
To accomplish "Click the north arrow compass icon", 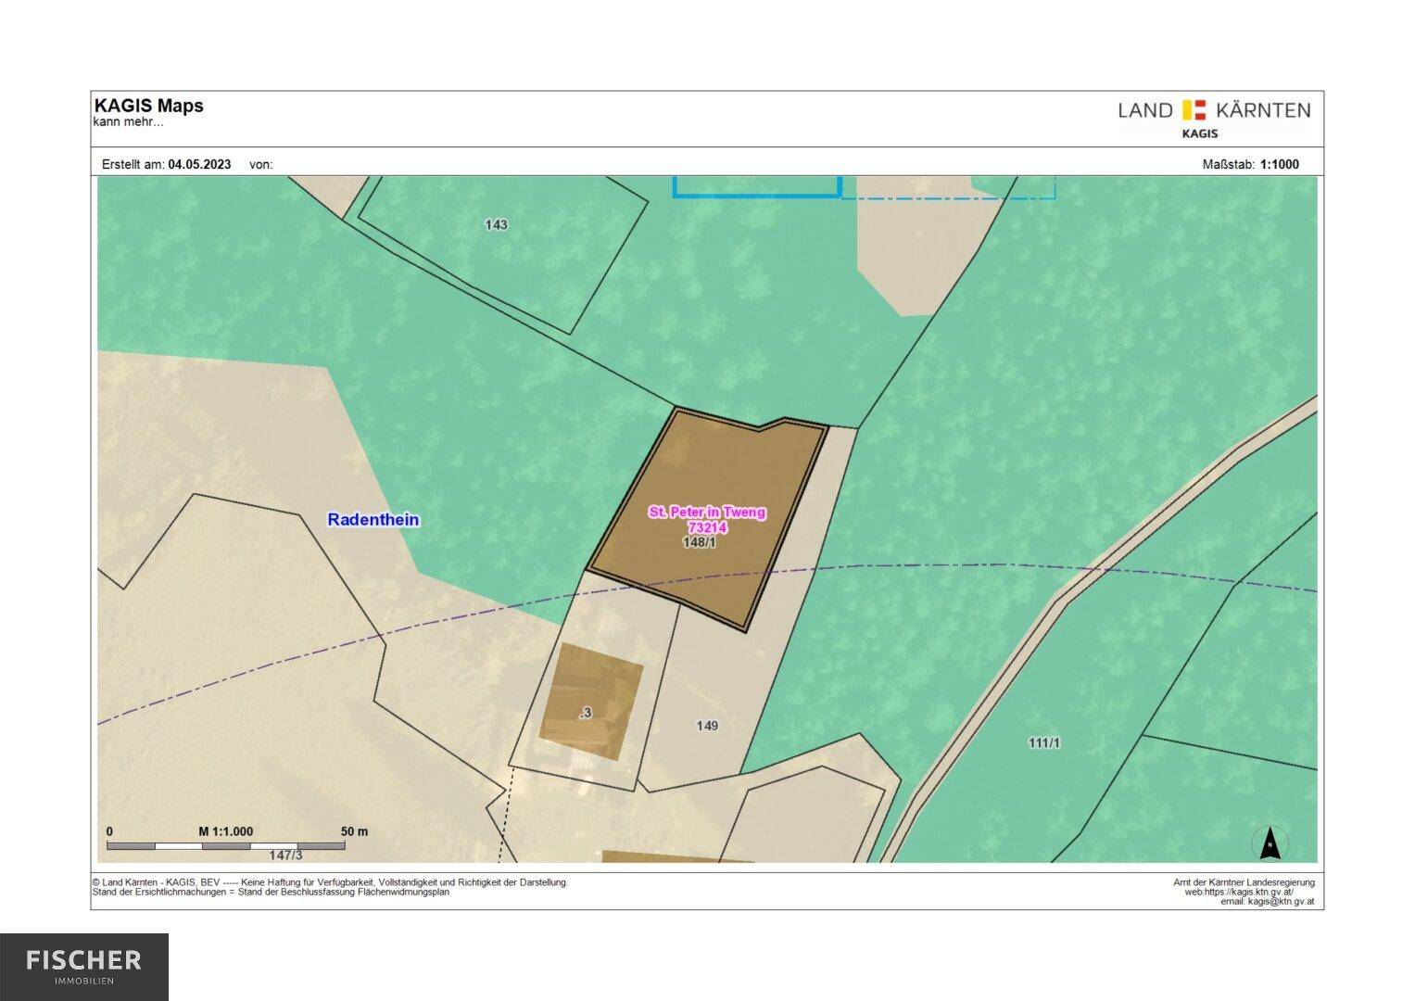I will (x=1270, y=843).
